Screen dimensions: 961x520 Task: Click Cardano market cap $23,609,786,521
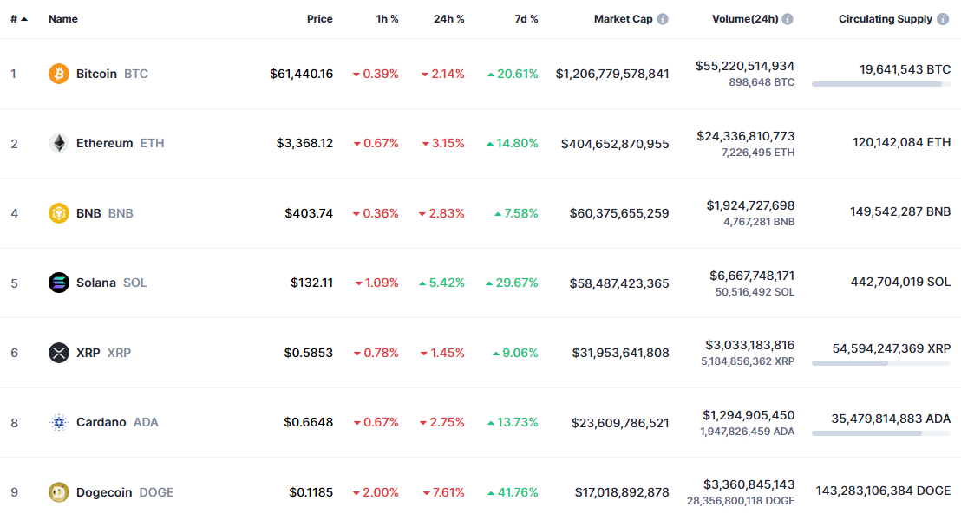620,423
